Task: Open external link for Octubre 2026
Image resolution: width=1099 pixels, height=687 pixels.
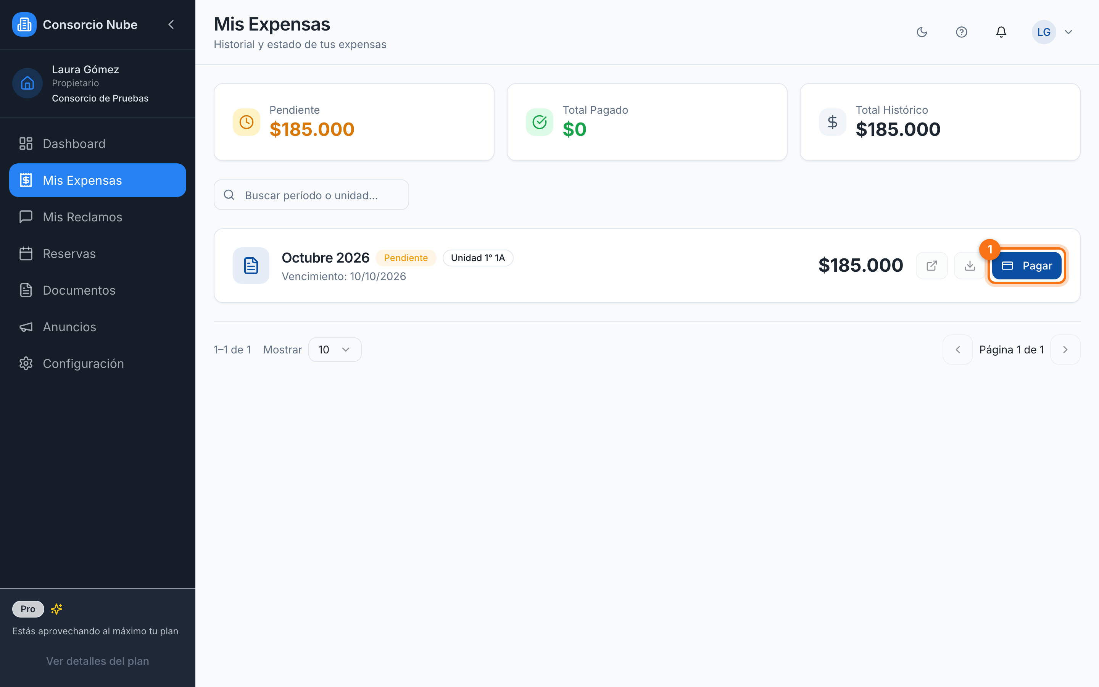Action: tap(931, 265)
